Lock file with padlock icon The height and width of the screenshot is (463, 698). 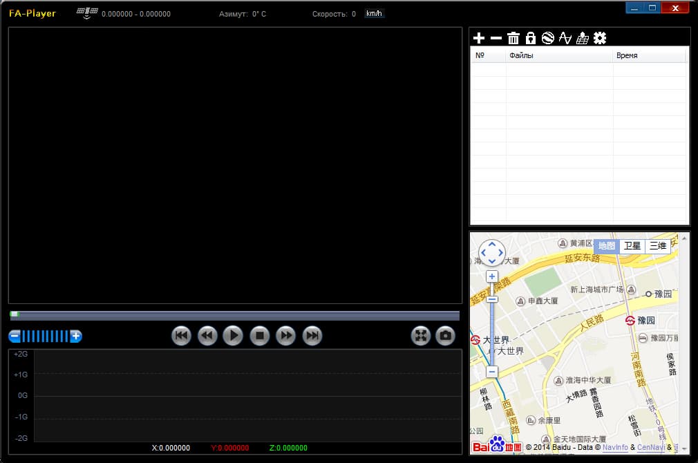point(530,38)
